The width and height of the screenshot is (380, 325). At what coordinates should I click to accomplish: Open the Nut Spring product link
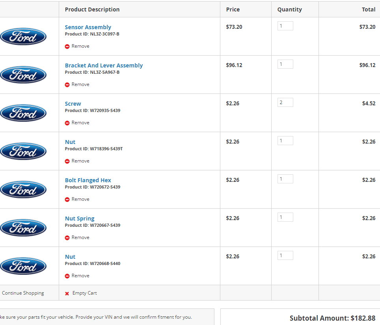[x=80, y=219]
